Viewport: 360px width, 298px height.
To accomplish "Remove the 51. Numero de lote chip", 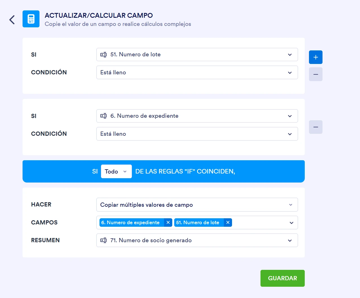I will [228, 223].
